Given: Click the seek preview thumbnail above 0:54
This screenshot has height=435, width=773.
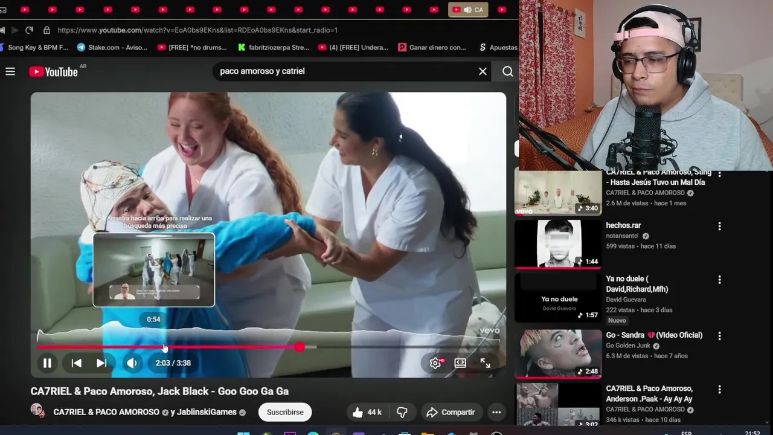Looking at the screenshot, I should (x=154, y=270).
